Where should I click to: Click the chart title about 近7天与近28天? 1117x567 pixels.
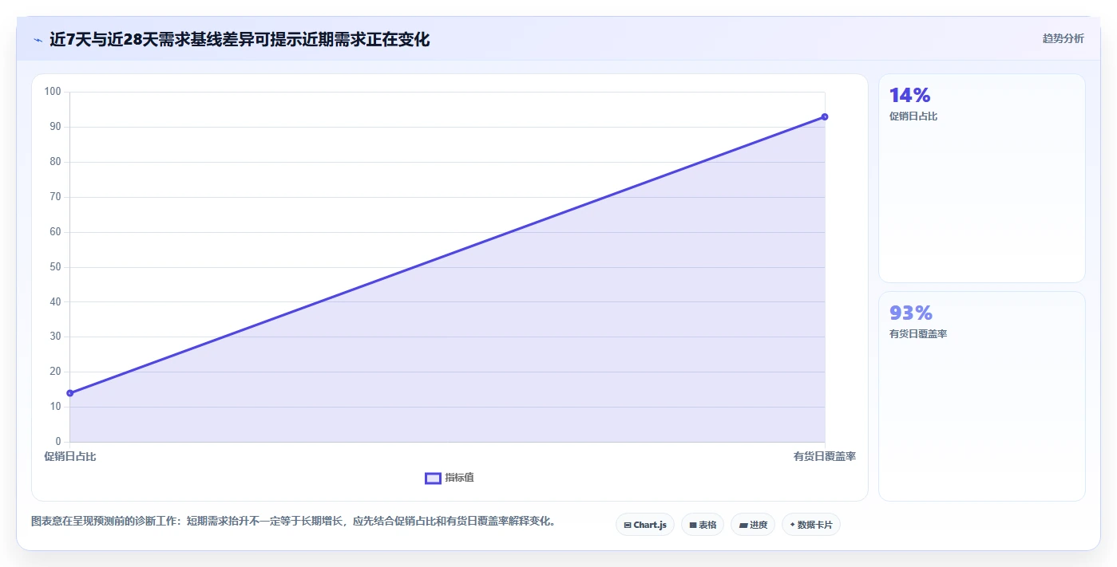(240, 39)
